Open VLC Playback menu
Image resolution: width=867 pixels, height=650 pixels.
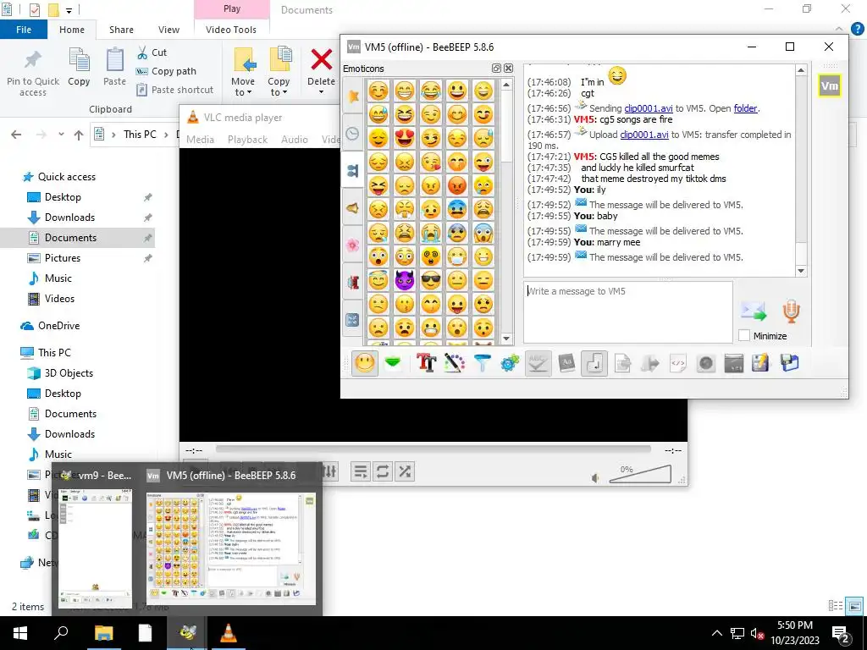point(248,140)
